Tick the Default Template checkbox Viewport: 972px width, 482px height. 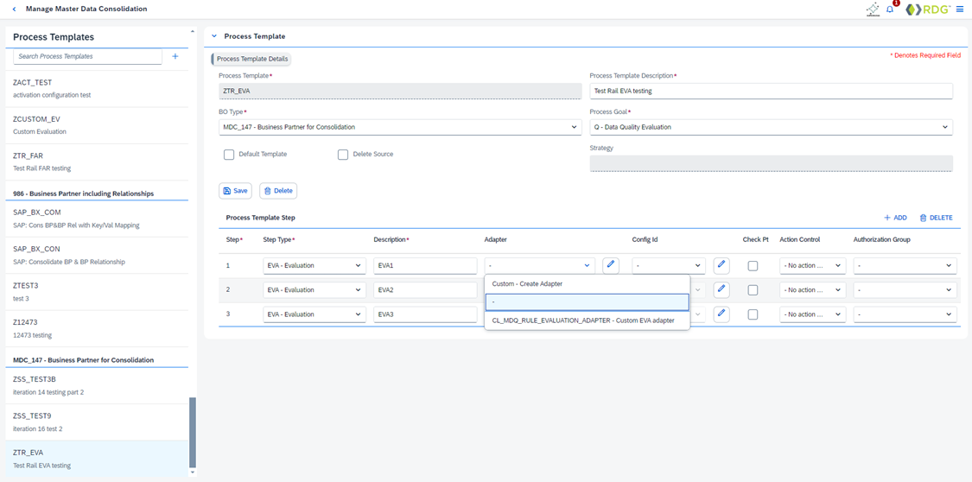tap(229, 155)
